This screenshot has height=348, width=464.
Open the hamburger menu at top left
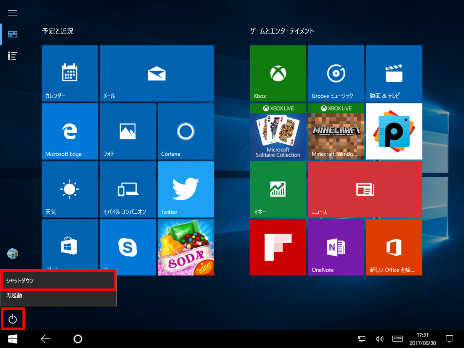pos(13,13)
